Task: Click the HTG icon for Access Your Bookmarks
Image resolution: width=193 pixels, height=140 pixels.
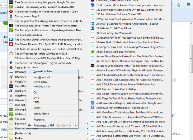Action: click(x=92, y=66)
